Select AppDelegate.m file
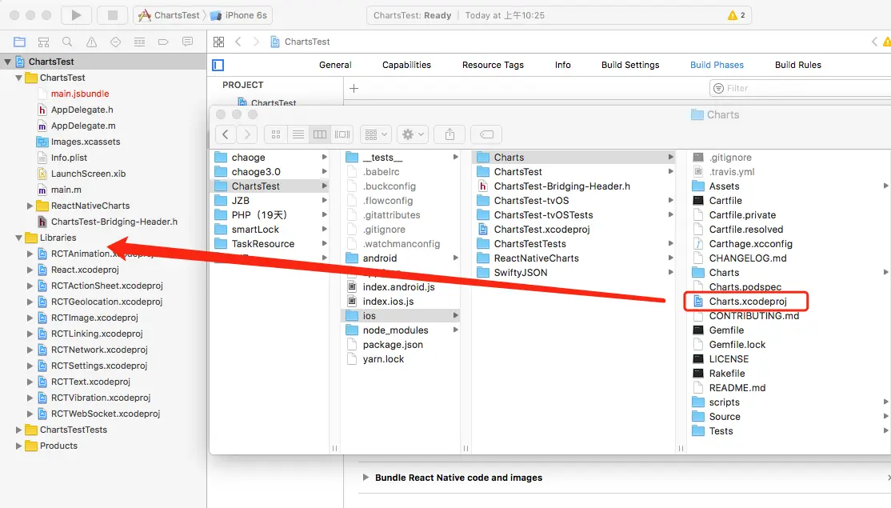891x508 pixels. (83, 126)
